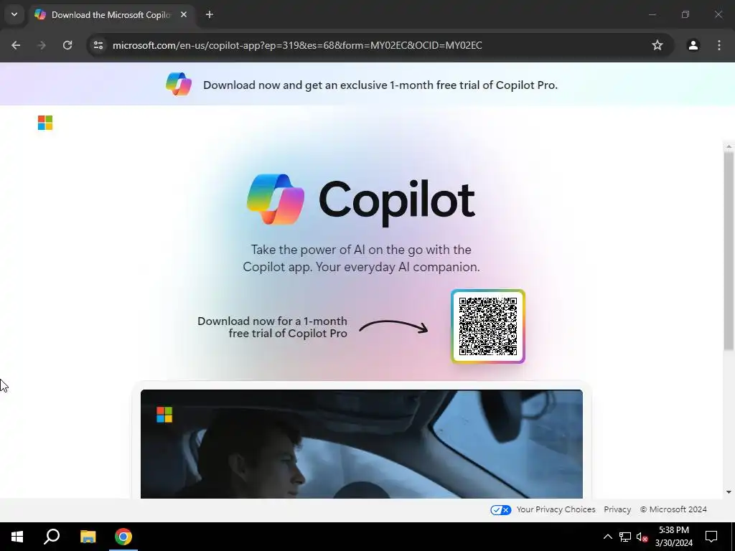This screenshot has width=735, height=551.
Task: Open the taskbar clock and date
Action: pyautogui.click(x=673, y=537)
